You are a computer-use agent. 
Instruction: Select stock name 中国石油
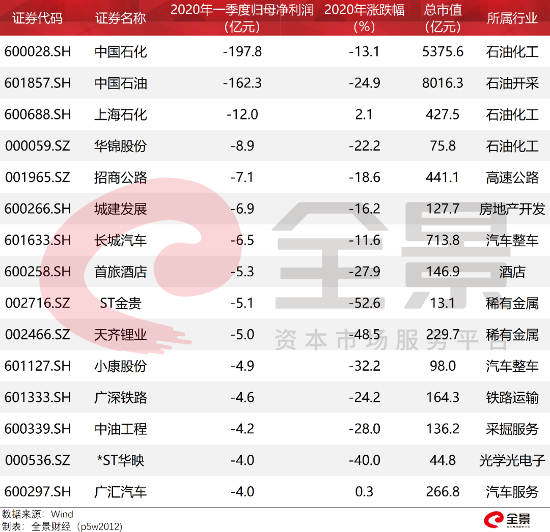coord(120,83)
